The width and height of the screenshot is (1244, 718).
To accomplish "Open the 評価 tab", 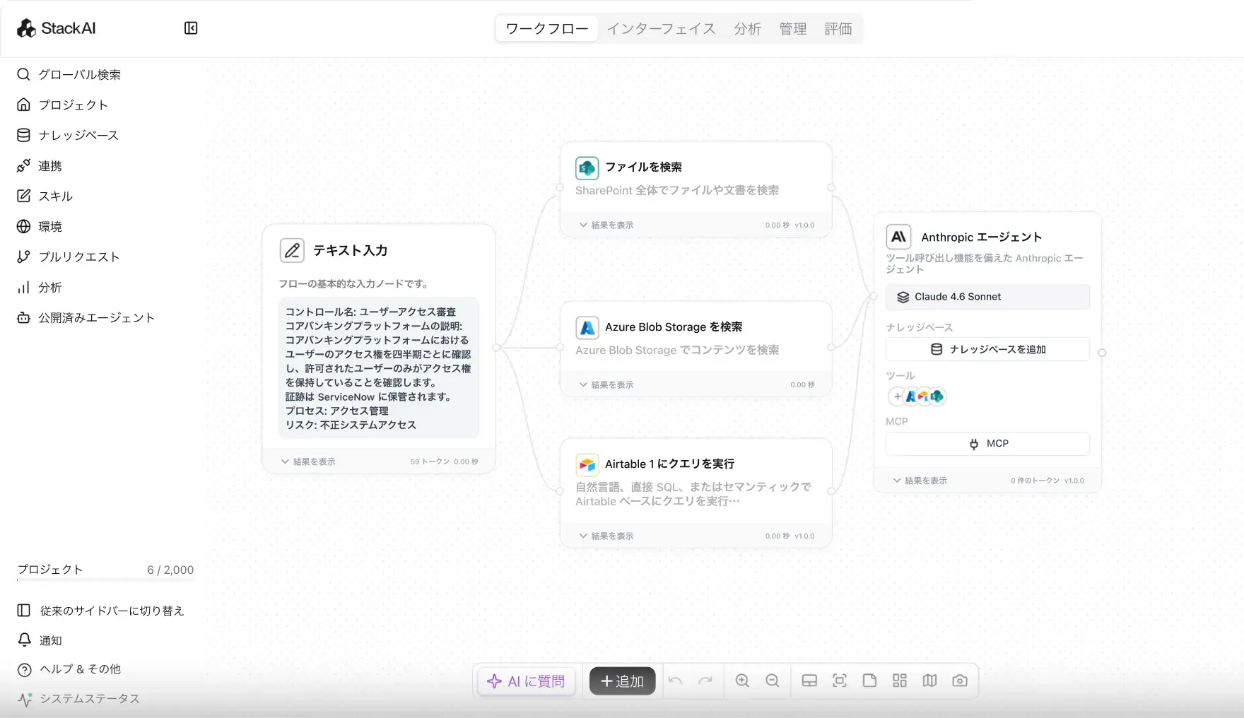I will (x=838, y=29).
